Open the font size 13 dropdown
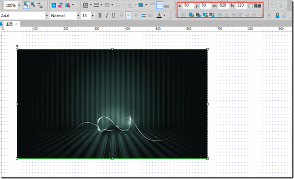Screen dimensions: 294x179 coord(93,15)
